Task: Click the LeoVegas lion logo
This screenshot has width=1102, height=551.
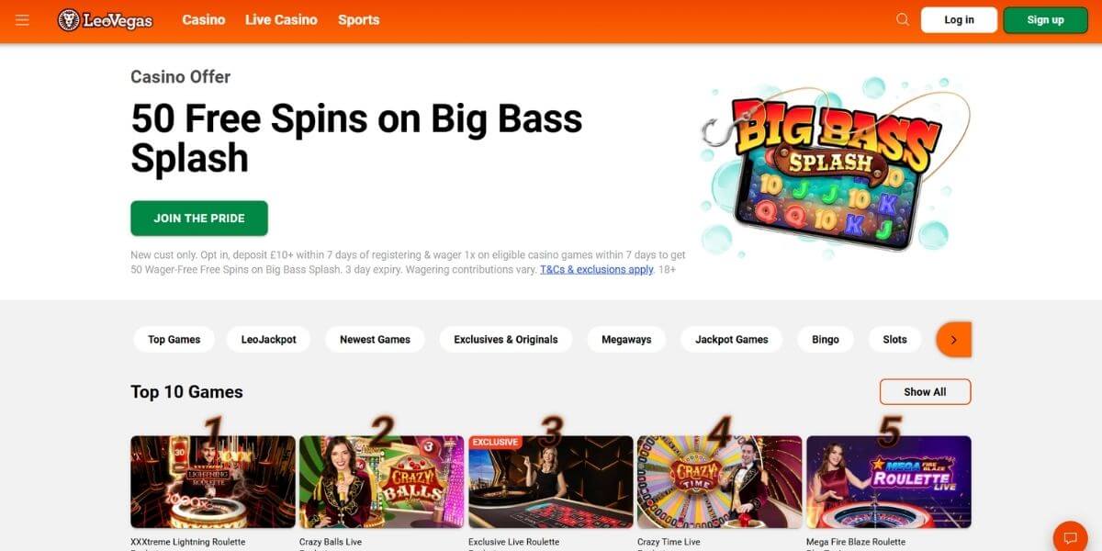Action: pos(105,20)
